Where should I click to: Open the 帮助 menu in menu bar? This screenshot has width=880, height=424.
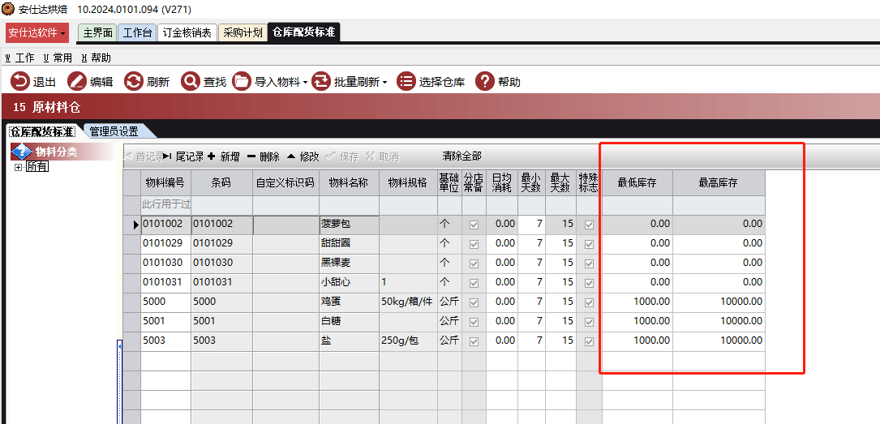pos(96,58)
